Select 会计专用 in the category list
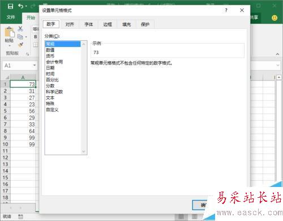Image resolution: width=283 pixels, height=221 pixels. click(x=63, y=62)
